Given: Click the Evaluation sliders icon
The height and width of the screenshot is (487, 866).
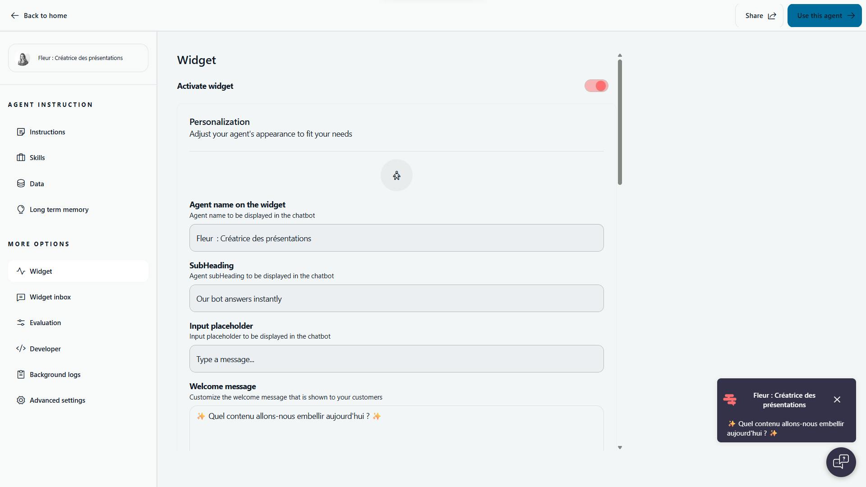Looking at the screenshot, I should click(21, 323).
